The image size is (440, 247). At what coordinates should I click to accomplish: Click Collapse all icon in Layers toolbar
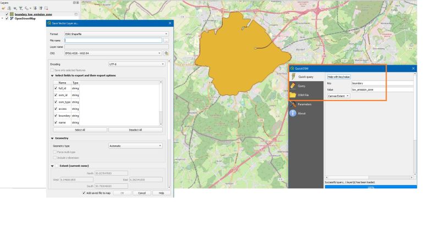[41, 8]
